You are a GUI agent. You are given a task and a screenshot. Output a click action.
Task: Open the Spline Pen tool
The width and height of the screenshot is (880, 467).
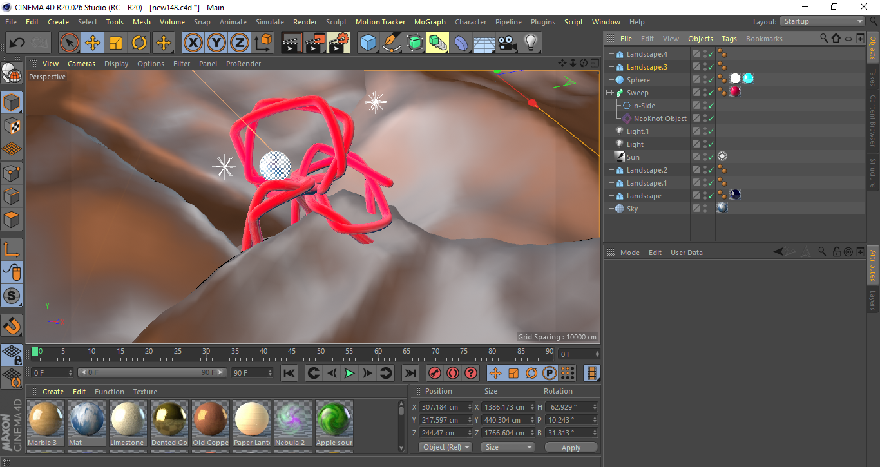click(x=392, y=43)
